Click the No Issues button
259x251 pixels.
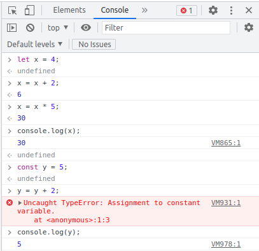[94, 45]
